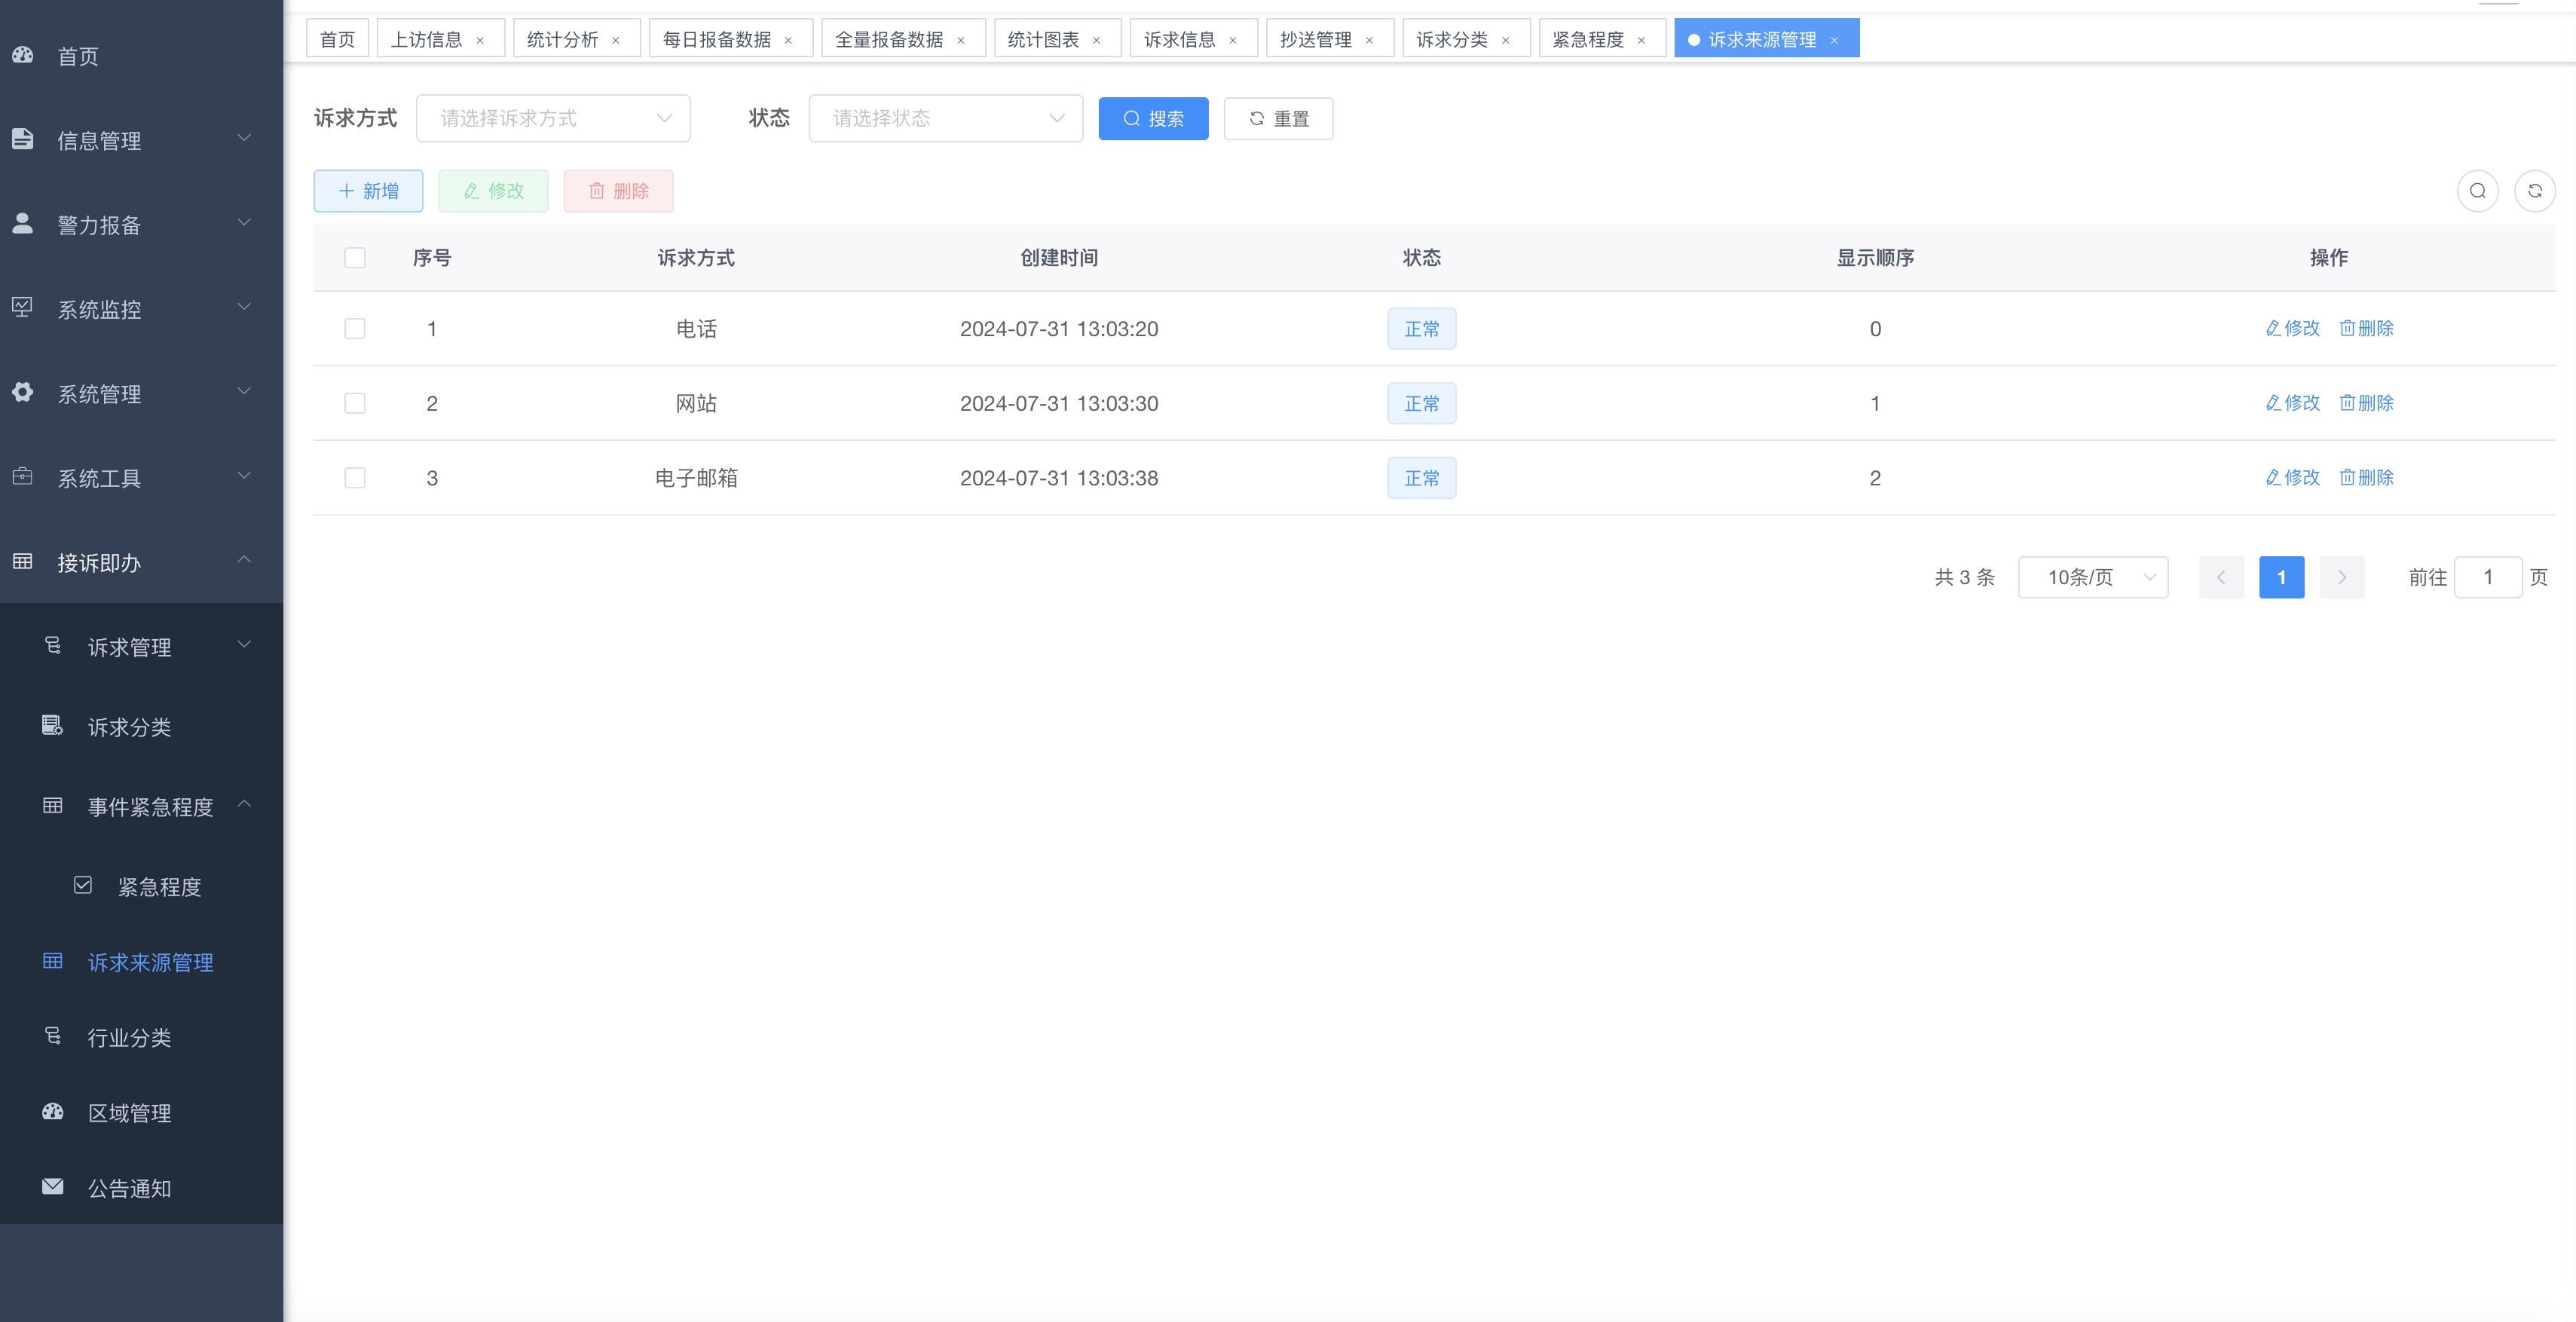2576x1322 pixels.
Task: Close the 每日报备数据 tab
Action: 788,40
